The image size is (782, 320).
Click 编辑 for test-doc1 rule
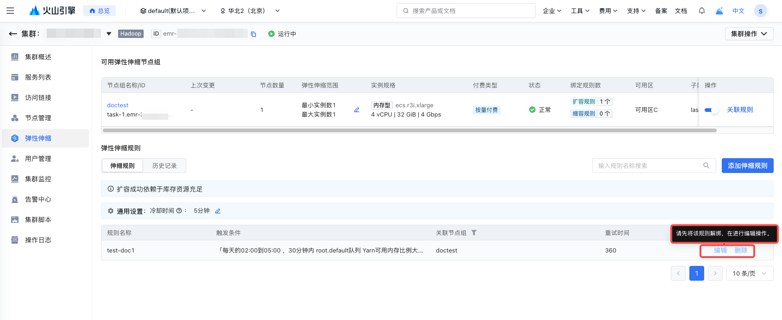pos(720,250)
